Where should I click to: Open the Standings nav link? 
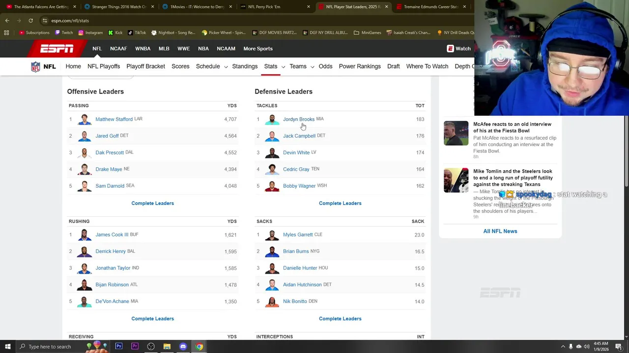point(245,66)
